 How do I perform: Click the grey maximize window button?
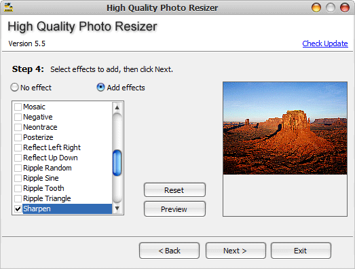(x=331, y=7)
